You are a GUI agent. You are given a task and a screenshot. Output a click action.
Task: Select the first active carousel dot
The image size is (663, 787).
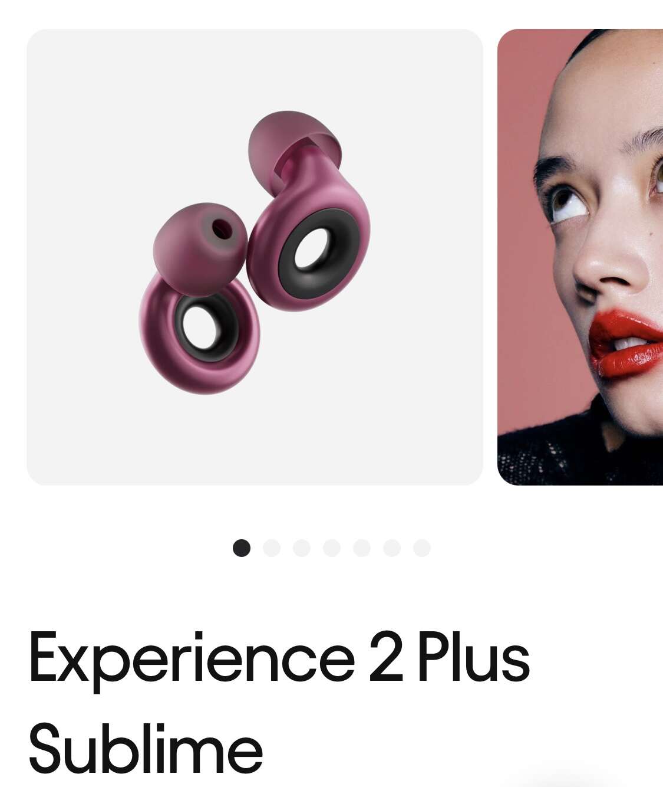tap(242, 548)
